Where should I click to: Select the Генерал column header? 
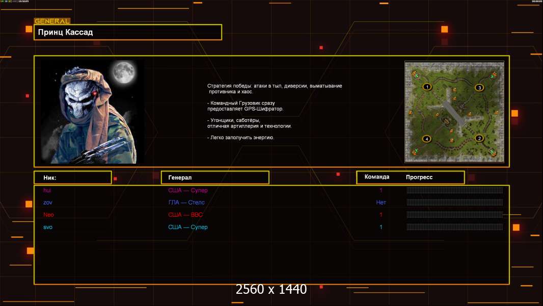click(x=215, y=177)
